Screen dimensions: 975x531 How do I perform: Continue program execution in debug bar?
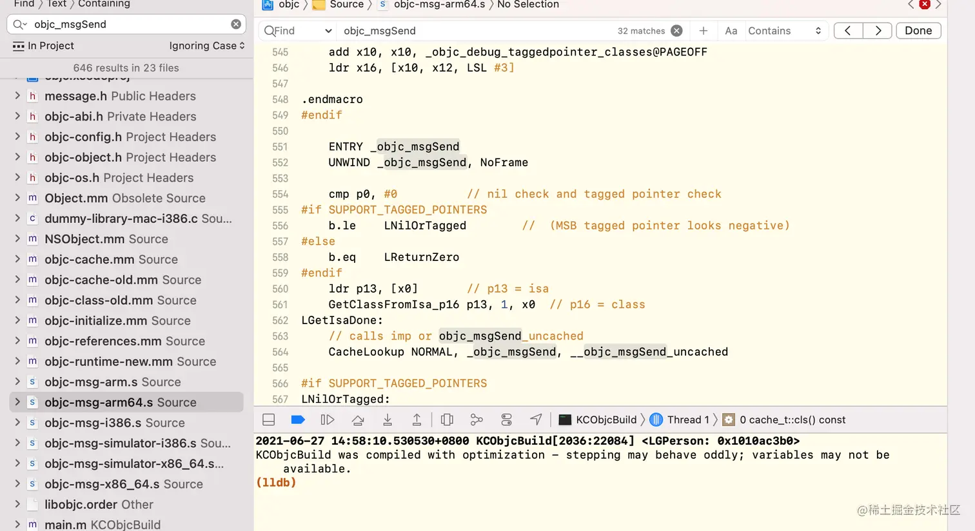(328, 420)
